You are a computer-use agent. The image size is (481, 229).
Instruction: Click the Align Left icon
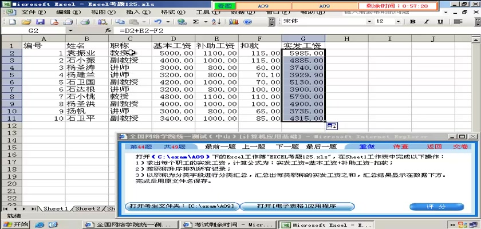[458, 21]
